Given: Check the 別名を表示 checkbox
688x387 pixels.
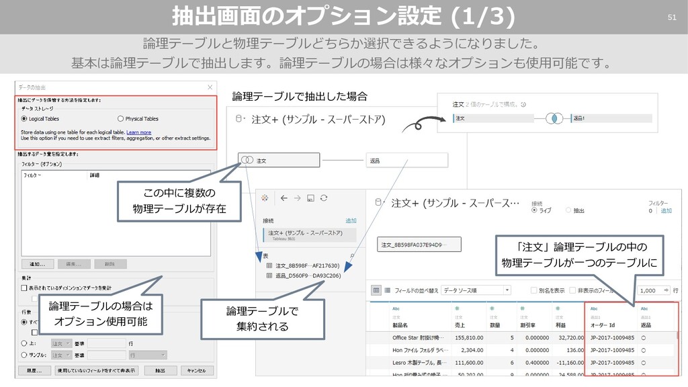Looking at the screenshot, I should 533,290.
